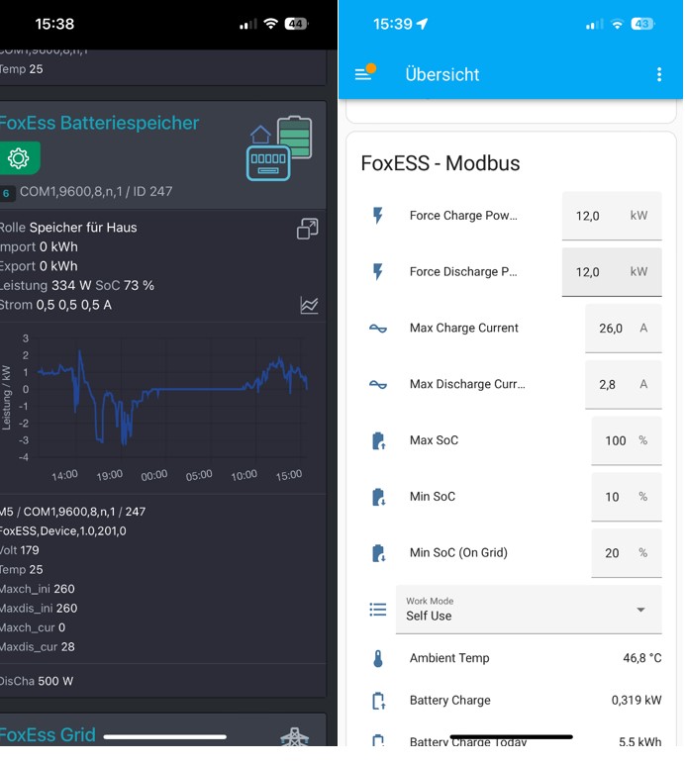Click the right phone battery indicator
The height and width of the screenshot is (764, 685).
(642, 24)
